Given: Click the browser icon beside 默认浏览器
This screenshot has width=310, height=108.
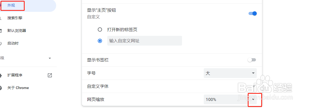Looking at the screenshot, I should 1,31.
